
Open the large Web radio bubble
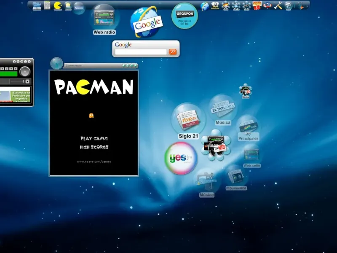tap(104, 17)
